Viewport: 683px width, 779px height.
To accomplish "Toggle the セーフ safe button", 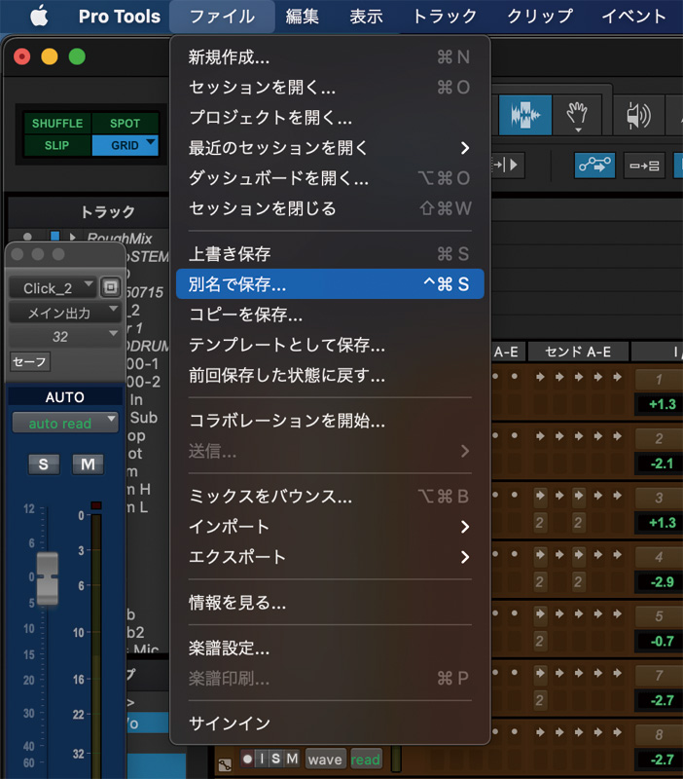I will tap(30, 361).
